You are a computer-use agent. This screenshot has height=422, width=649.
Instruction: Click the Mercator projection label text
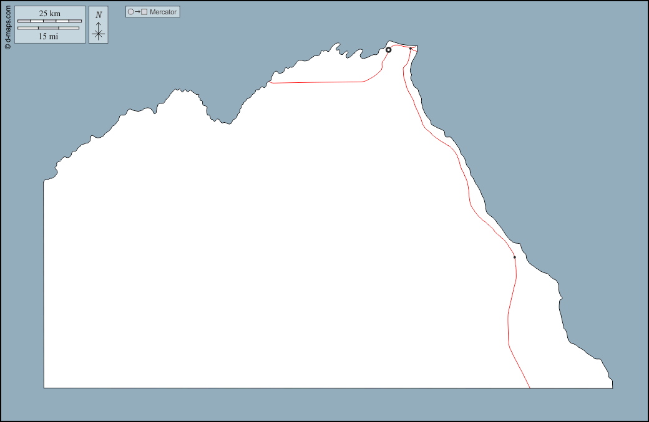pyautogui.click(x=163, y=12)
